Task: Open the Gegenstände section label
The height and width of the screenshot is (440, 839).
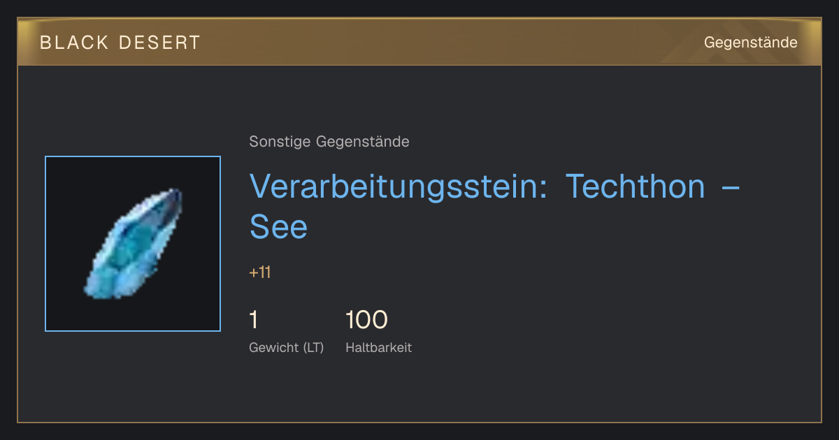Action: click(750, 43)
